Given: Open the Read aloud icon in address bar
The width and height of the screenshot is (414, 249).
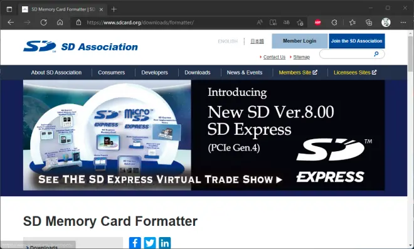Looking at the screenshot, I should (x=260, y=23).
